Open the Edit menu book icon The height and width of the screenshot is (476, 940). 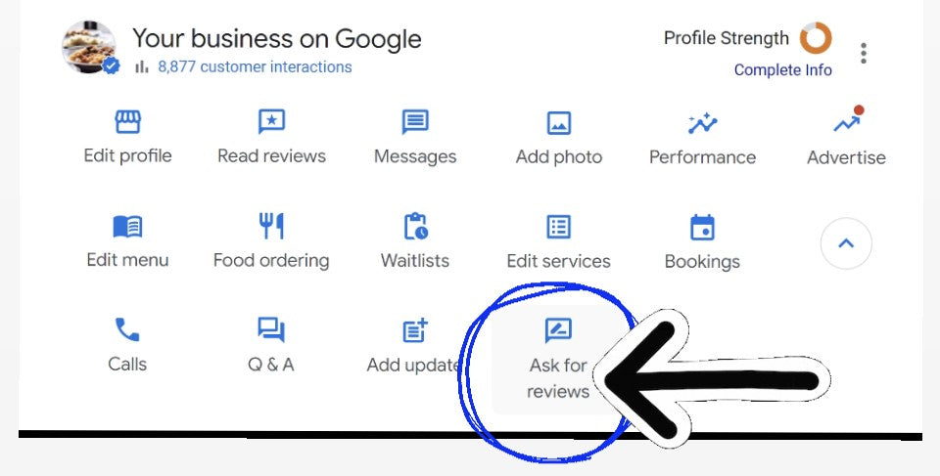(x=127, y=228)
